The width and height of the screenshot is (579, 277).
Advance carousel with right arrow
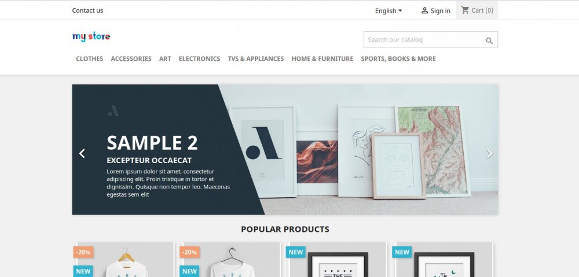click(489, 153)
